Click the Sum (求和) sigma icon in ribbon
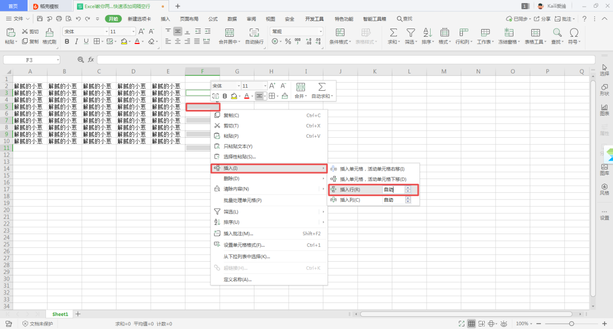 click(x=393, y=33)
